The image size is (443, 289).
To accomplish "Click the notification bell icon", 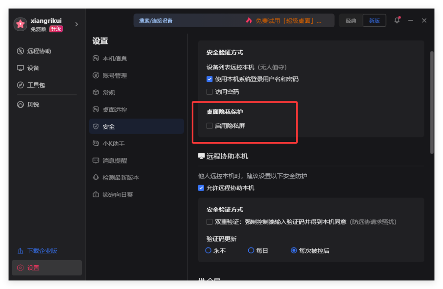I will (397, 20).
